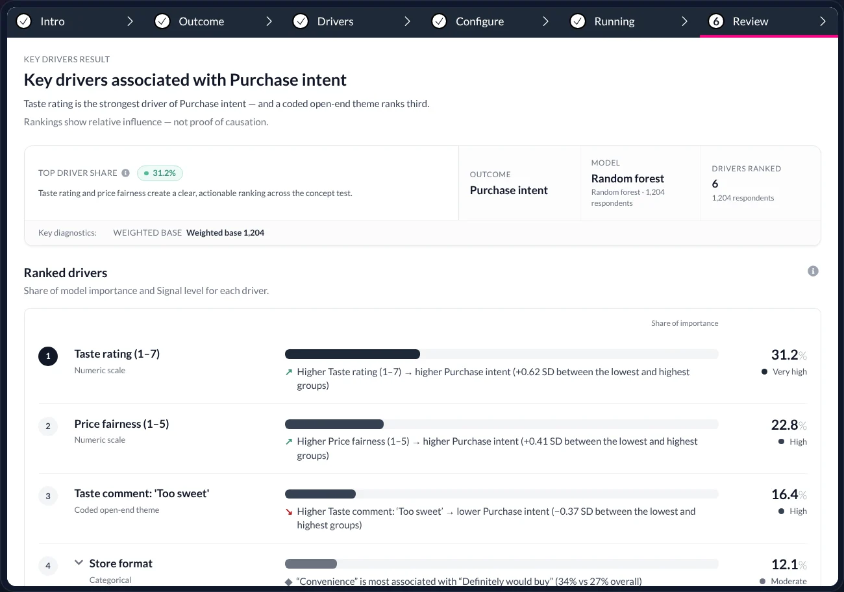This screenshot has width=844, height=592.
Task: Click the 31.2% top driver share badge
Action: tap(160, 173)
